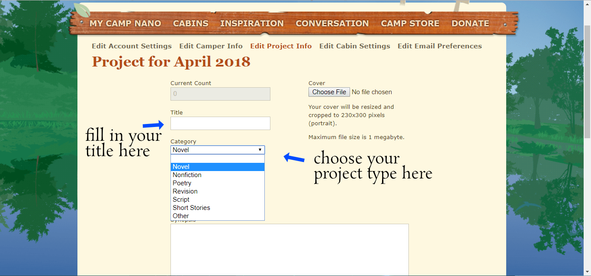Viewport: 591px width, 276px height.
Task: Select Novel from the Category list
Action: coord(218,167)
